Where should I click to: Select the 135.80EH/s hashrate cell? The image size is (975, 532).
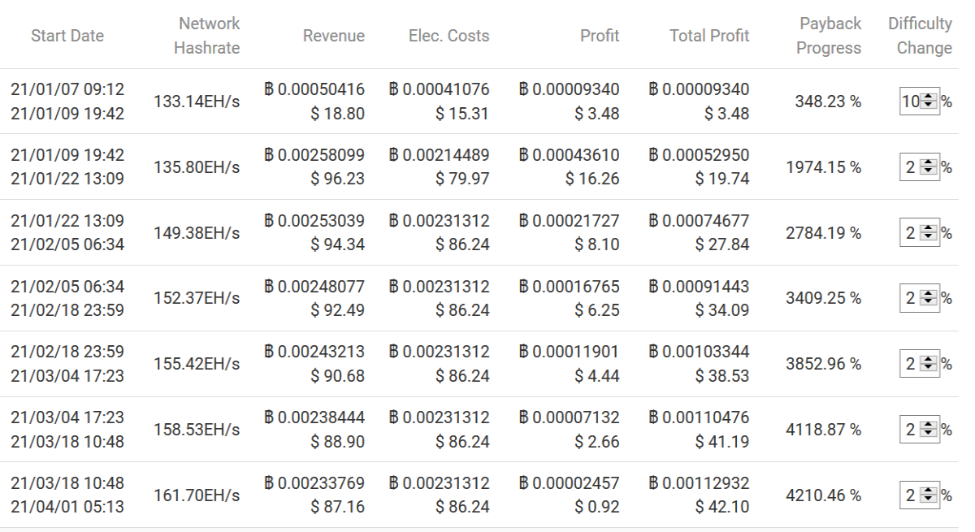click(196, 167)
